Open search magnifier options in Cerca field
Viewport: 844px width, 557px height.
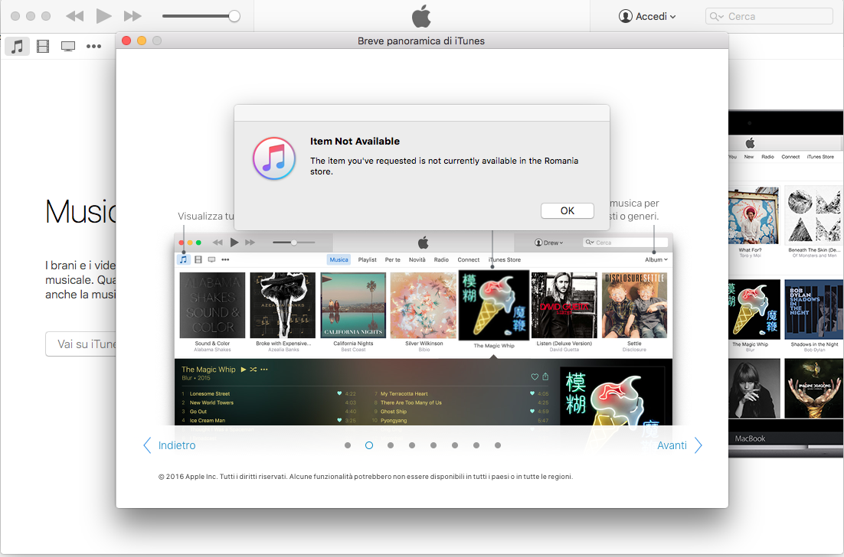click(x=716, y=16)
